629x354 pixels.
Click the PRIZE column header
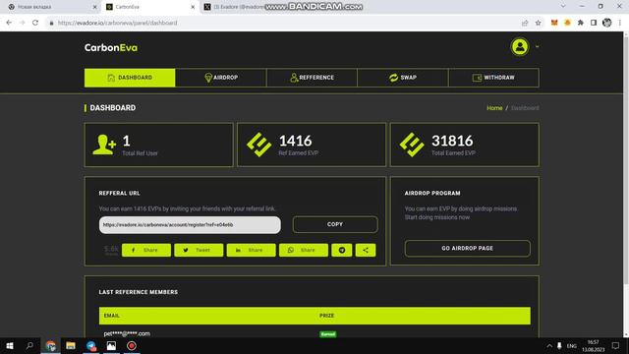326,316
